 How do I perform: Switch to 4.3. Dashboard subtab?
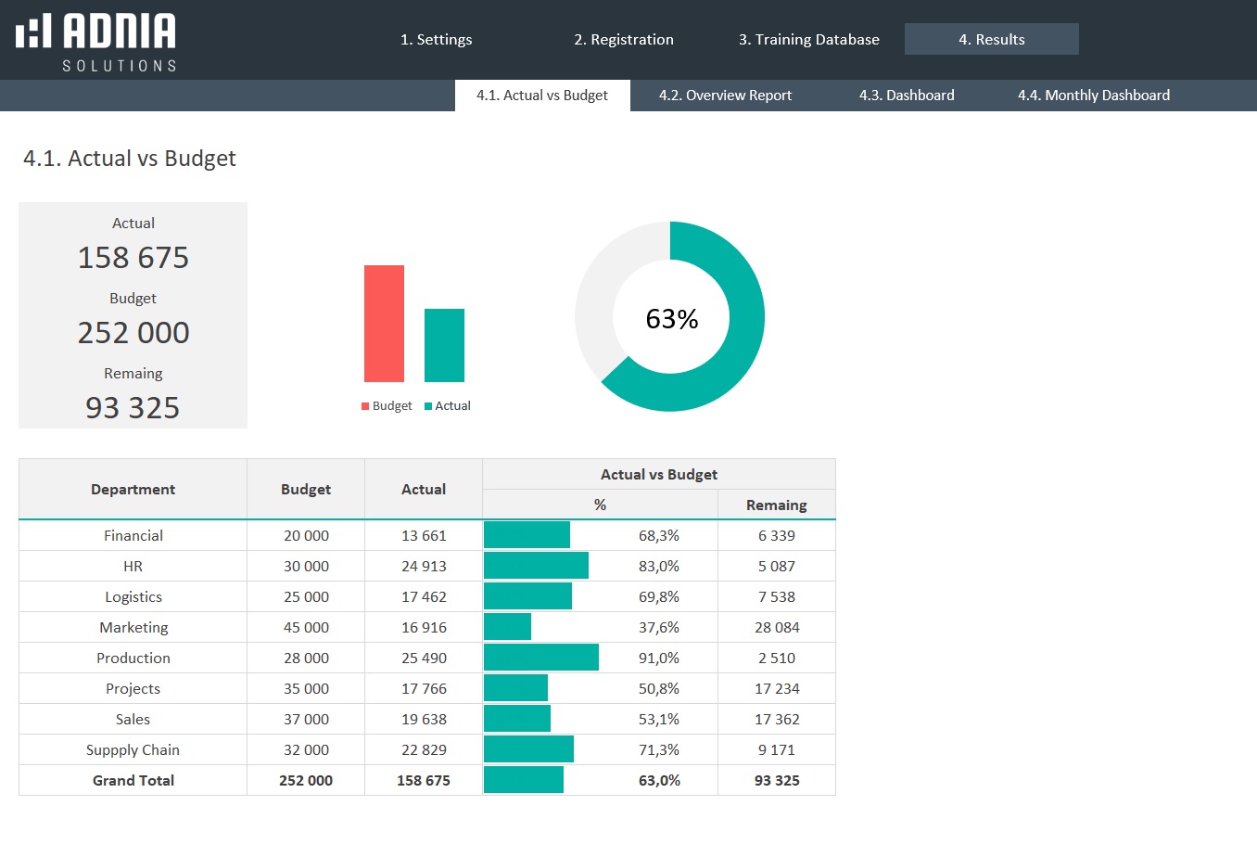coord(906,96)
